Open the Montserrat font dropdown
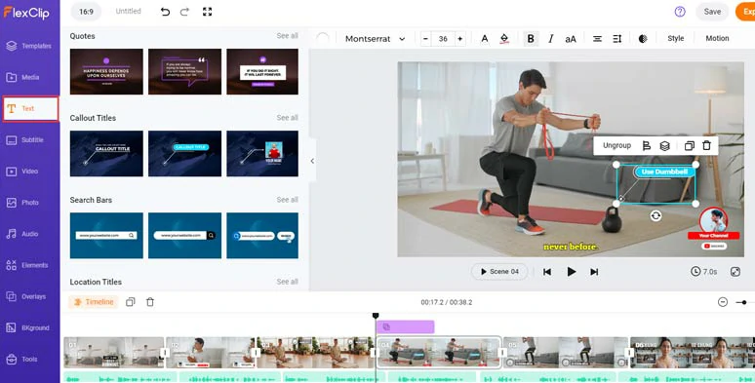 376,39
